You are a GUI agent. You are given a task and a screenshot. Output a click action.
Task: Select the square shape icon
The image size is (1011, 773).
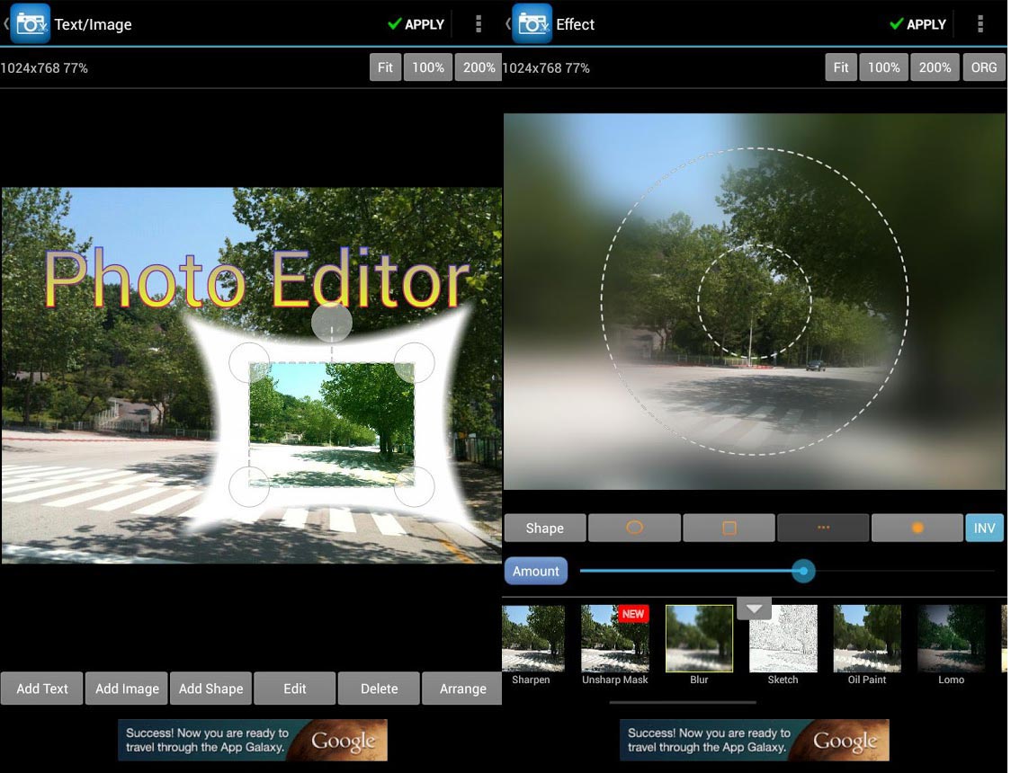tap(729, 528)
